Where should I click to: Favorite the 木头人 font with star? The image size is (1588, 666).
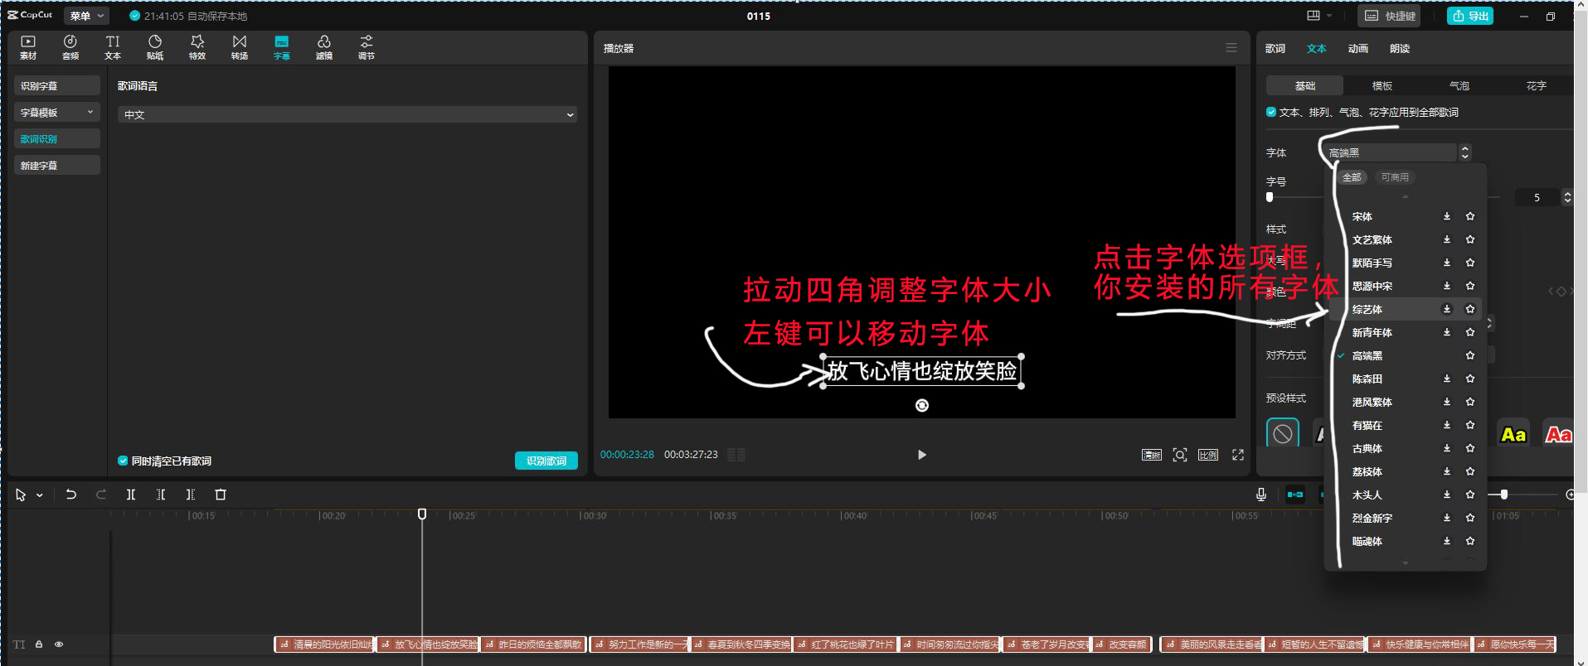1470,495
